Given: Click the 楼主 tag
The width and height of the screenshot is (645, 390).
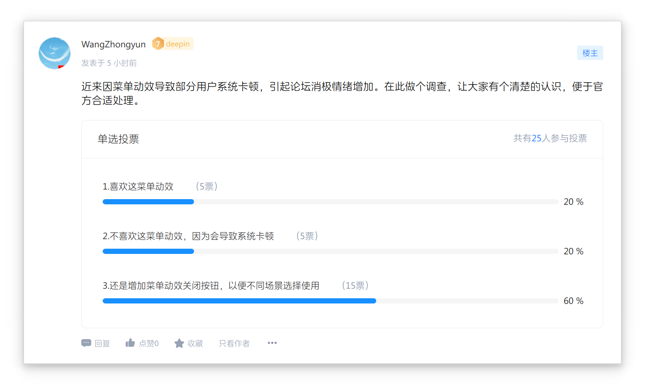Looking at the screenshot, I should (x=590, y=53).
